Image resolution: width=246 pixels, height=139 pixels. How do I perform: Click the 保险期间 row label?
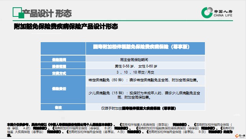pos(63,59)
